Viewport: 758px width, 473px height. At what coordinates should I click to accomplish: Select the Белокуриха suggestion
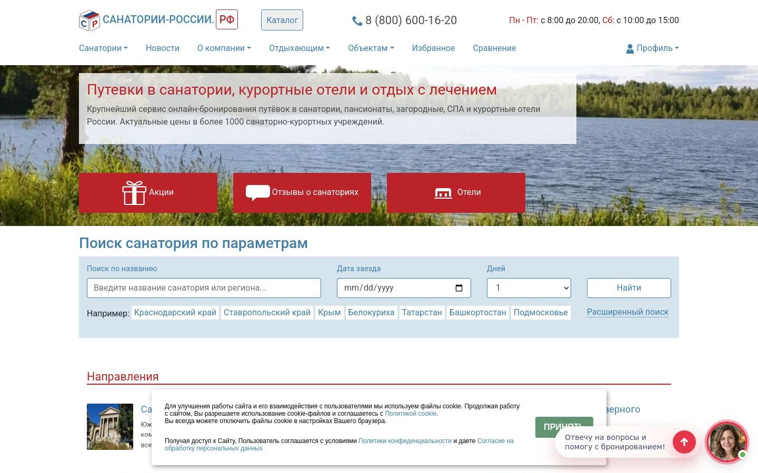pos(371,313)
